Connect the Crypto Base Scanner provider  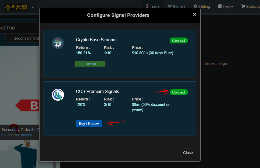pyautogui.click(x=179, y=40)
